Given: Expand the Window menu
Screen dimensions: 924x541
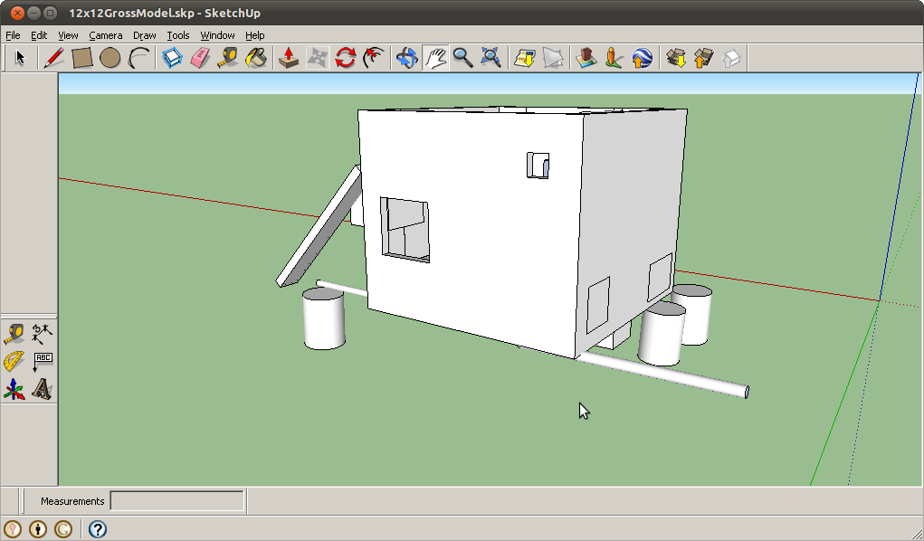Looking at the screenshot, I should click(217, 35).
